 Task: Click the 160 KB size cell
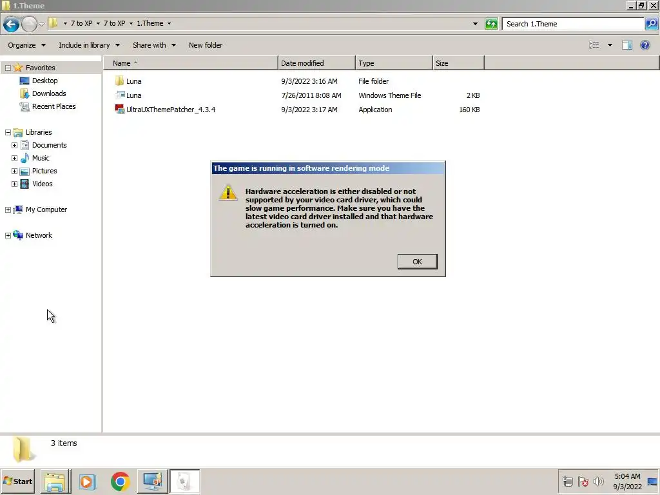click(469, 110)
